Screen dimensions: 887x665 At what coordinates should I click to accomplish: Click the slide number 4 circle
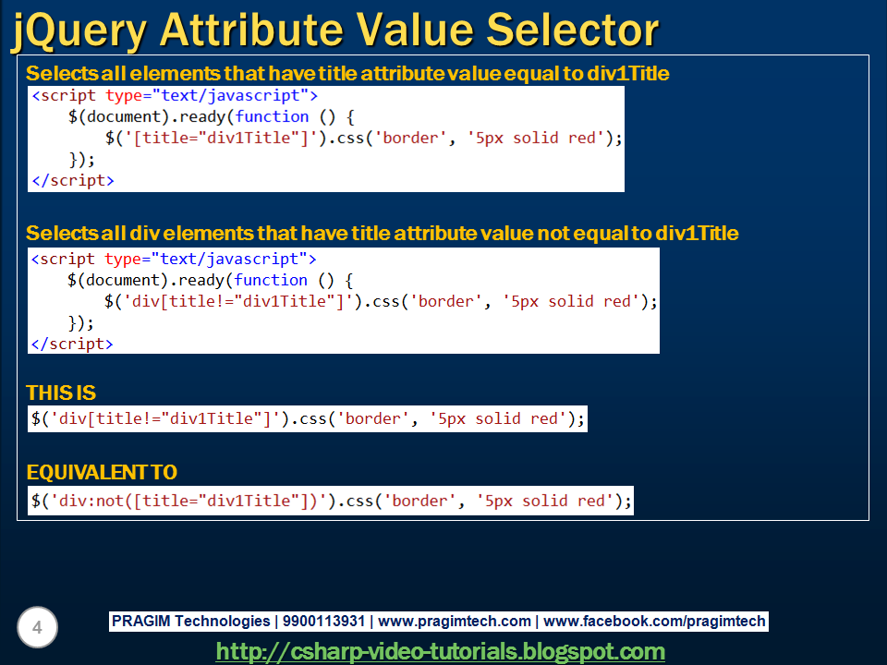37,627
